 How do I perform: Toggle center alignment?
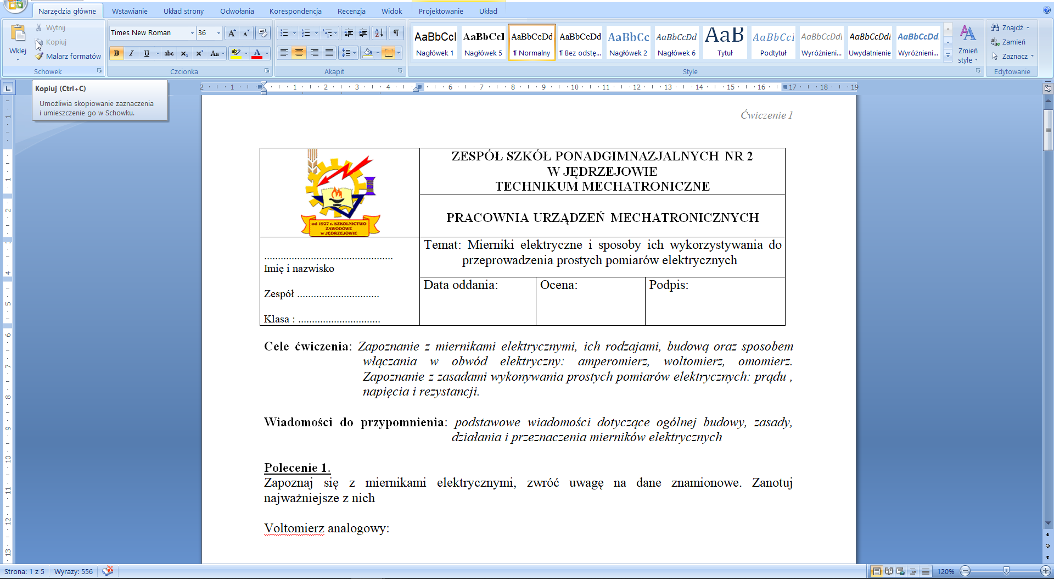click(x=299, y=53)
